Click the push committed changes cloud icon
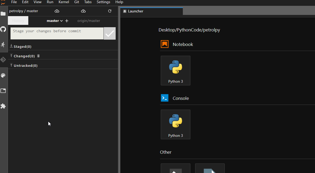 pos(83,11)
